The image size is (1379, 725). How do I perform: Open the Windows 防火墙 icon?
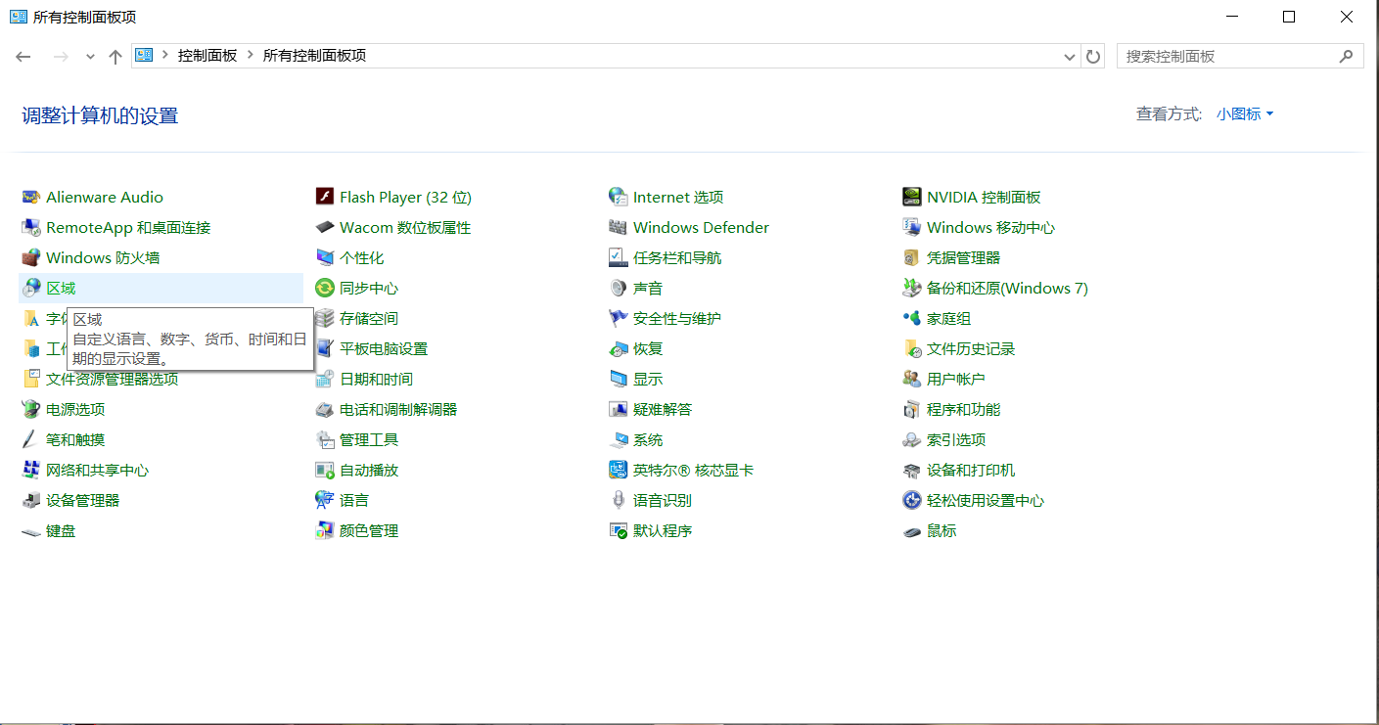coord(30,257)
